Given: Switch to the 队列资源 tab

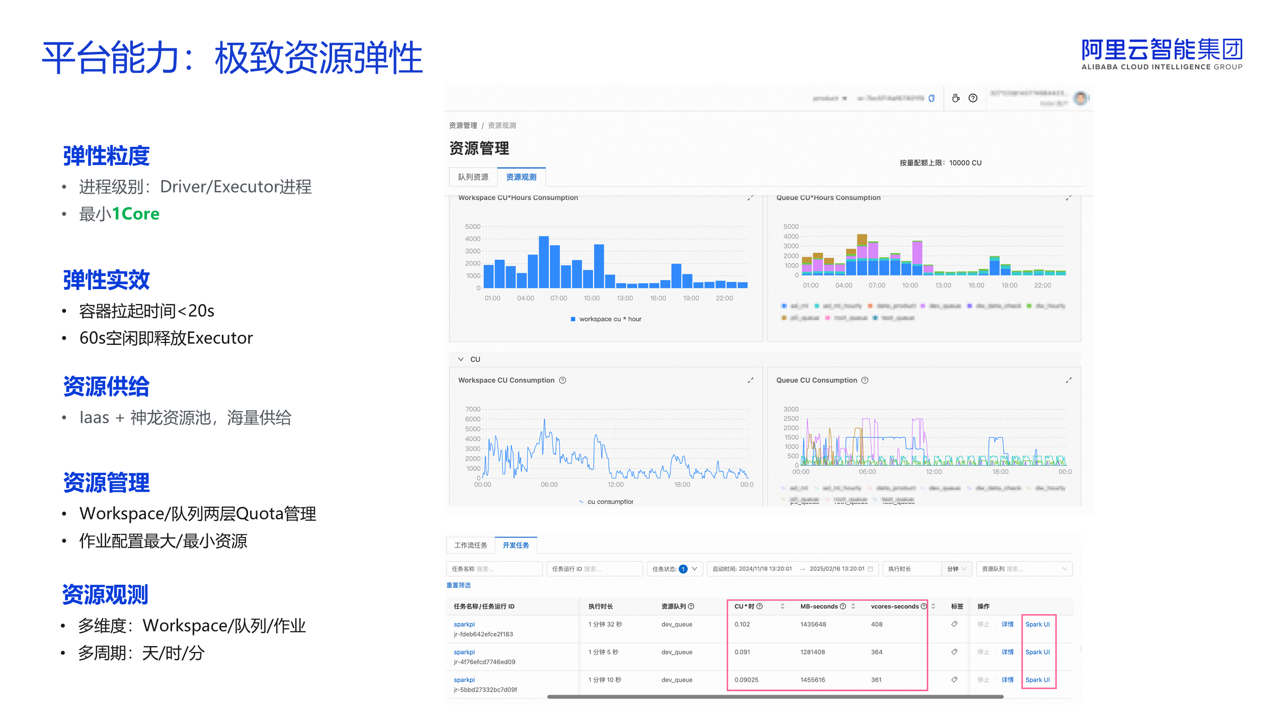Looking at the screenshot, I should pyautogui.click(x=473, y=177).
